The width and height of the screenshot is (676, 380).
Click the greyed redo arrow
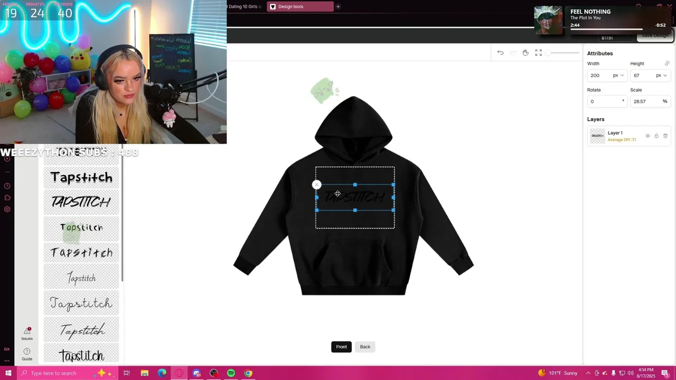point(513,53)
